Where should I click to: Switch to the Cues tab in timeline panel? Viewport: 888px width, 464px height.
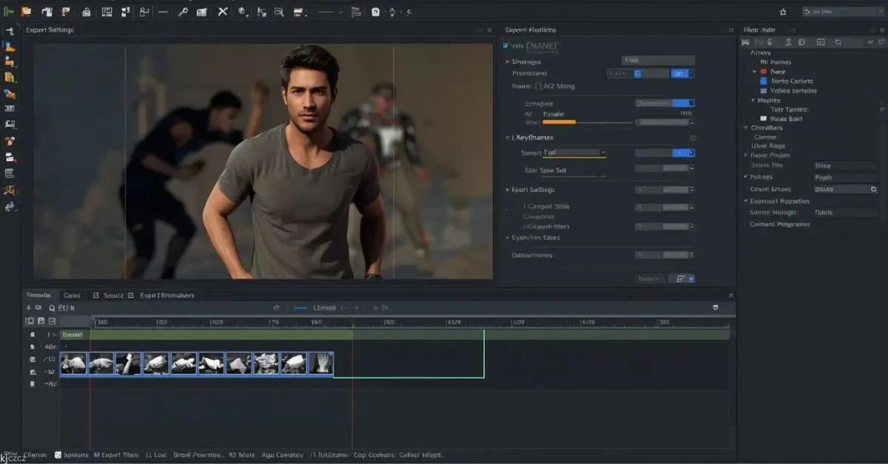72,296
